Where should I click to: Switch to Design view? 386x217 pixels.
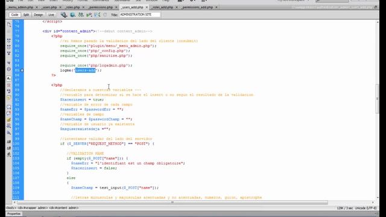coord(38,14)
